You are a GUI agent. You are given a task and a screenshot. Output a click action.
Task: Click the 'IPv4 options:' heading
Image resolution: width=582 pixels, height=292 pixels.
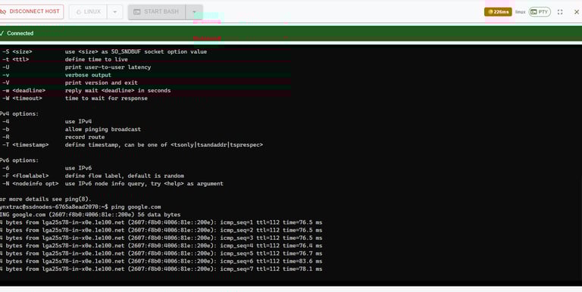[19, 113]
